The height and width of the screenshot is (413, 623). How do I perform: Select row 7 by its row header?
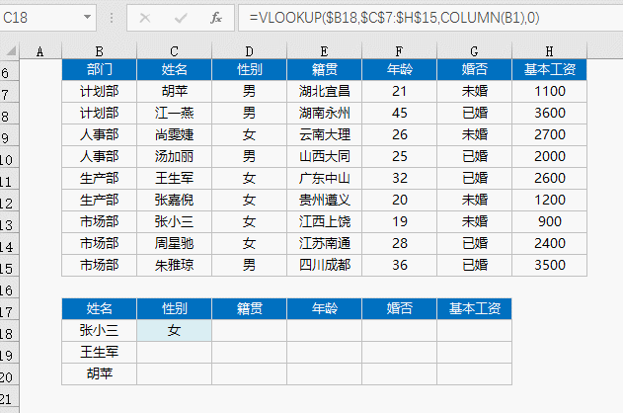point(8,91)
